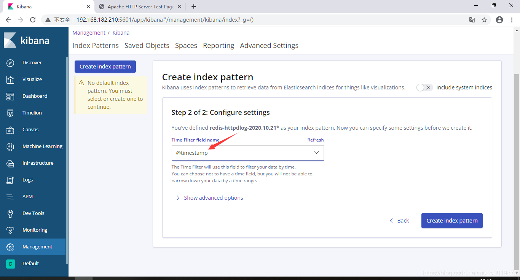The width and height of the screenshot is (520, 280).
Task: Click the browser address bar URL
Action: (165, 20)
